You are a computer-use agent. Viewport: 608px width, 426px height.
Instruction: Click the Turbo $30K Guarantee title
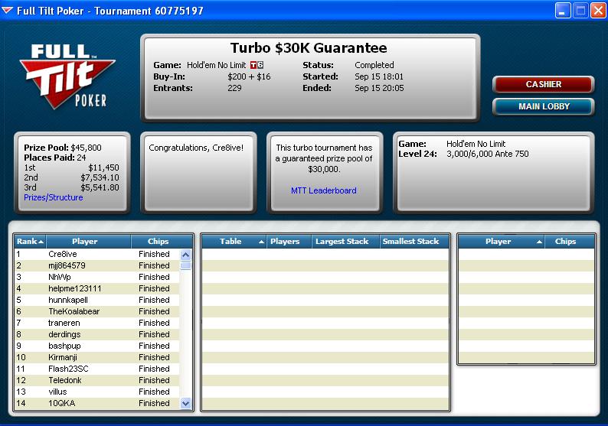click(309, 48)
